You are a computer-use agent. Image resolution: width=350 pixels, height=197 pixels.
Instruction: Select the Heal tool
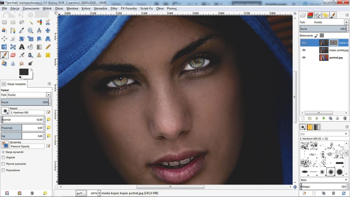click(48, 55)
